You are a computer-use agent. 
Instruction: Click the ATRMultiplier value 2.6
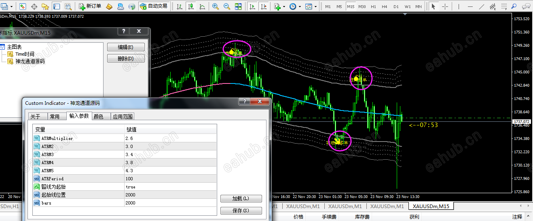tap(171, 138)
